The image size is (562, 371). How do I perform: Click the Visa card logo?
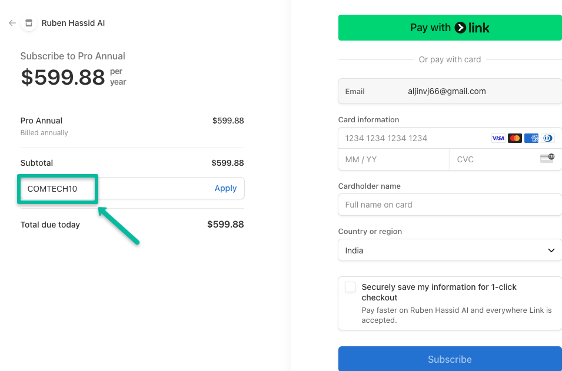498,138
